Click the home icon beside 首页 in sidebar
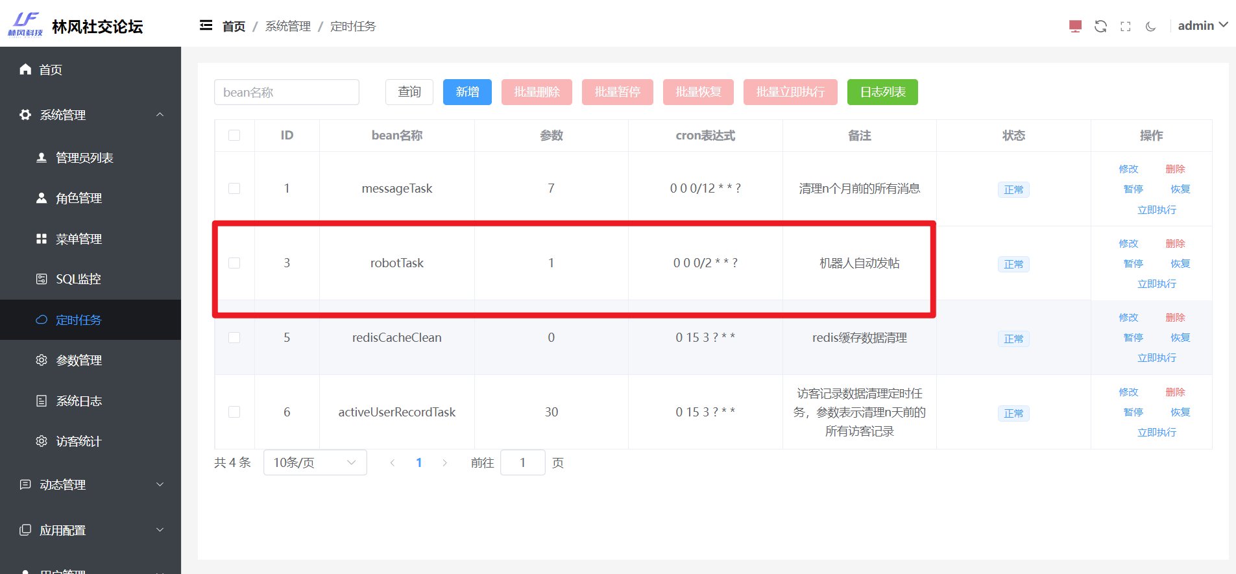 point(25,69)
